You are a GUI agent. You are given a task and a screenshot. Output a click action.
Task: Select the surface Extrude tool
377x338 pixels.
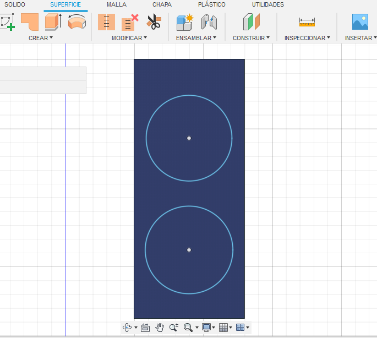[53, 22]
